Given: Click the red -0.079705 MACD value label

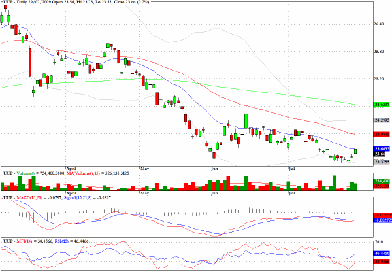Looking at the screenshot, I should tap(382, 215).
